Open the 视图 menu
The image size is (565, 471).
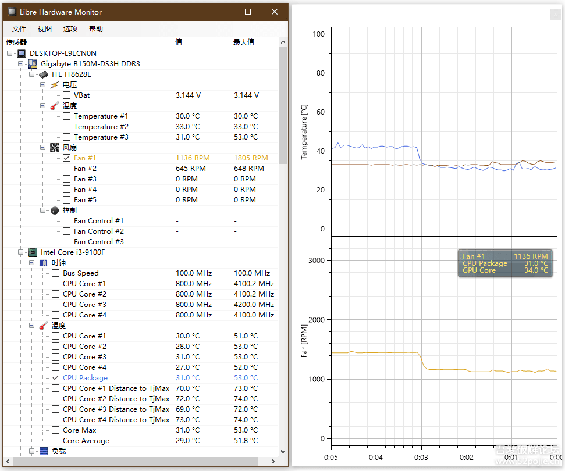click(x=45, y=28)
